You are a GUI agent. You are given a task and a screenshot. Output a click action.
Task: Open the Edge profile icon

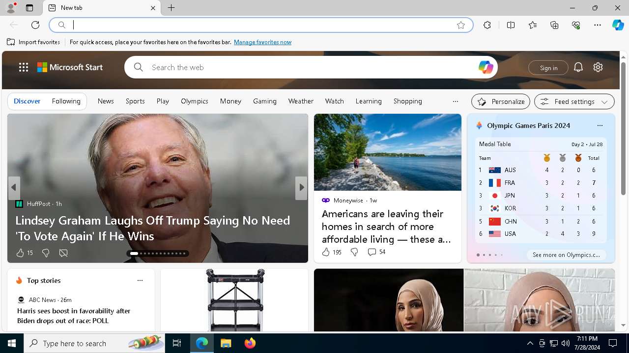(11, 8)
